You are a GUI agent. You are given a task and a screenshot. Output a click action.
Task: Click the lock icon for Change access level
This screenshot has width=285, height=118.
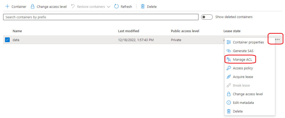coord(33,6)
